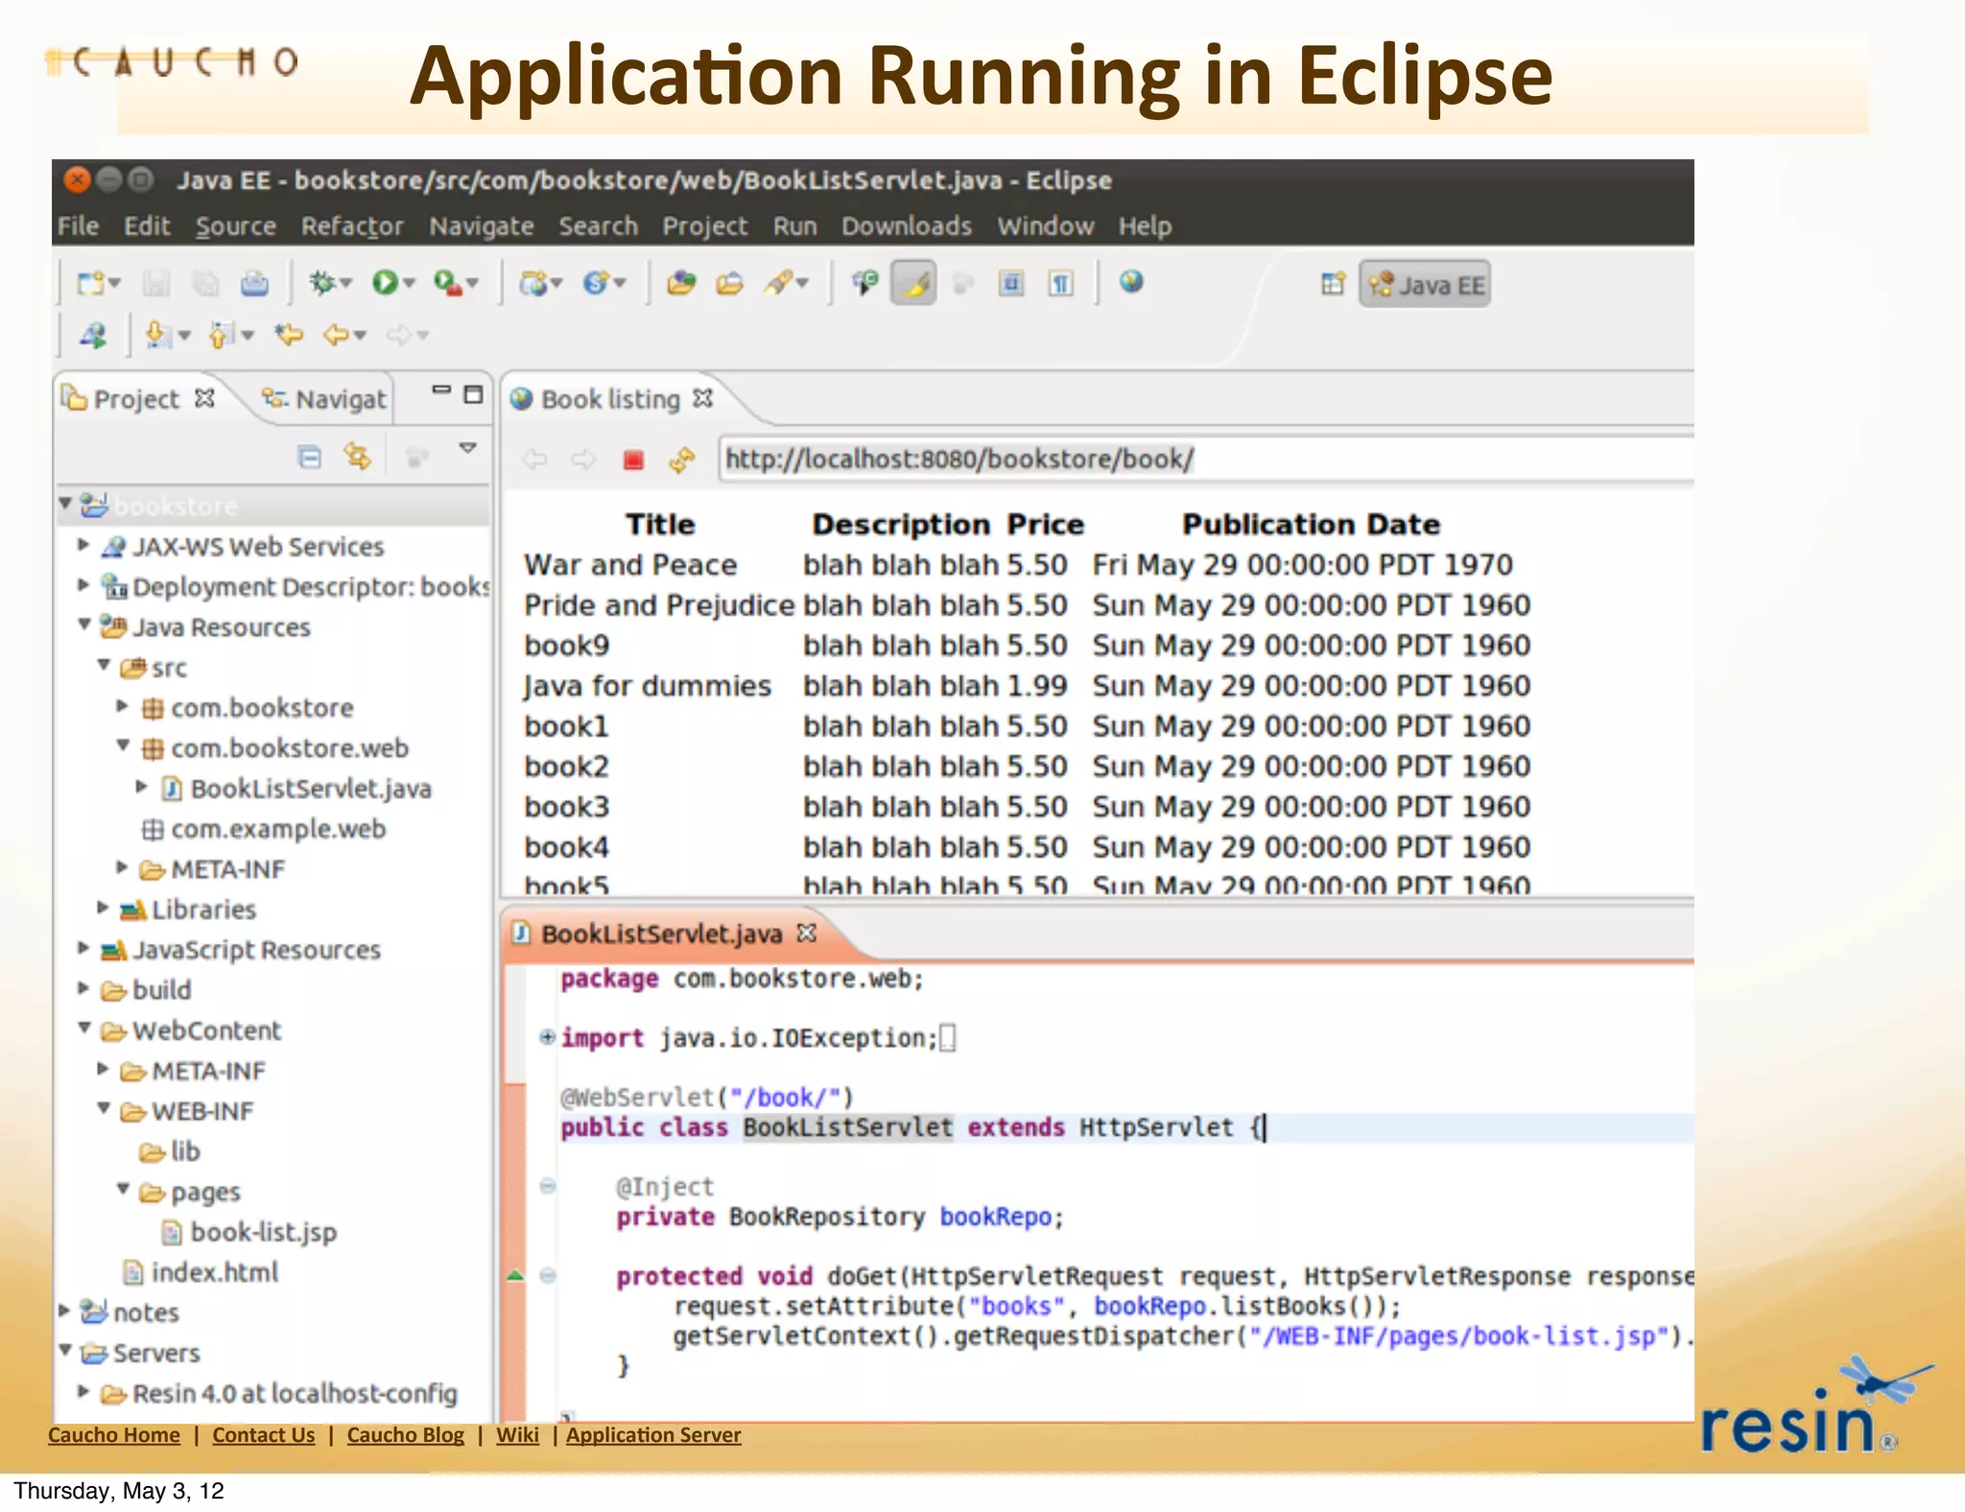This screenshot has height=1512, width=1965.
Task: Click the Print toolbar icon
Action: 254,283
